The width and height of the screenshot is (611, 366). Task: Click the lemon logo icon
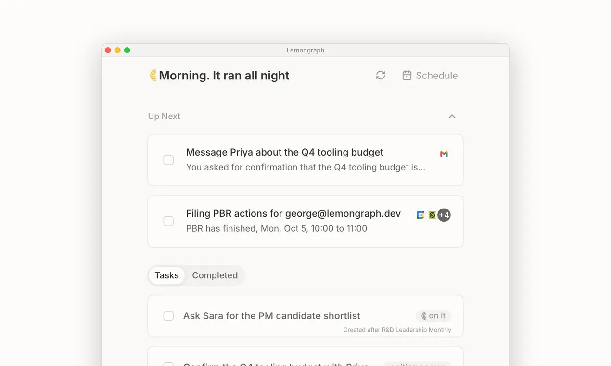pyautogui.click(x=153, y=75)
